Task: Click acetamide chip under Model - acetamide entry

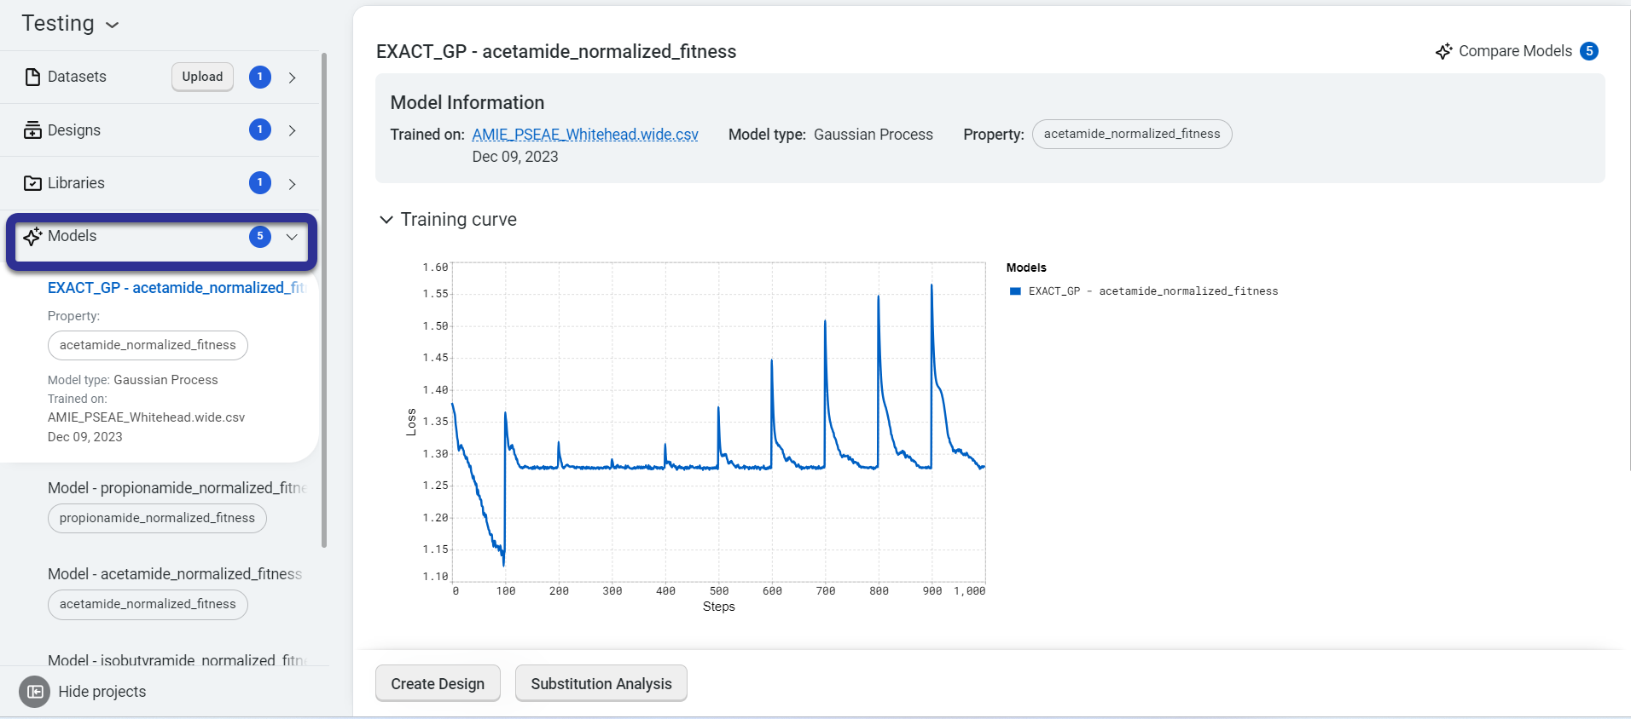Action: coord(148,604)
